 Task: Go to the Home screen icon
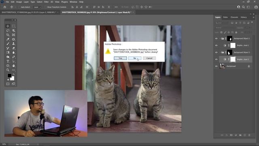(x=5, y=7)
